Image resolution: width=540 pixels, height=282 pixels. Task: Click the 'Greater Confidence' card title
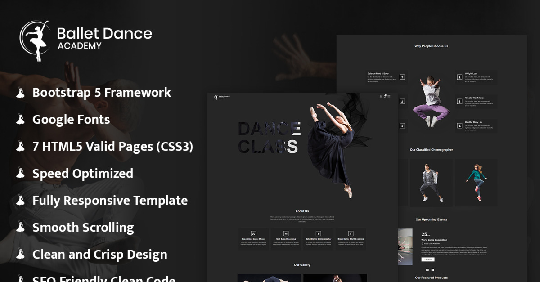475,98
